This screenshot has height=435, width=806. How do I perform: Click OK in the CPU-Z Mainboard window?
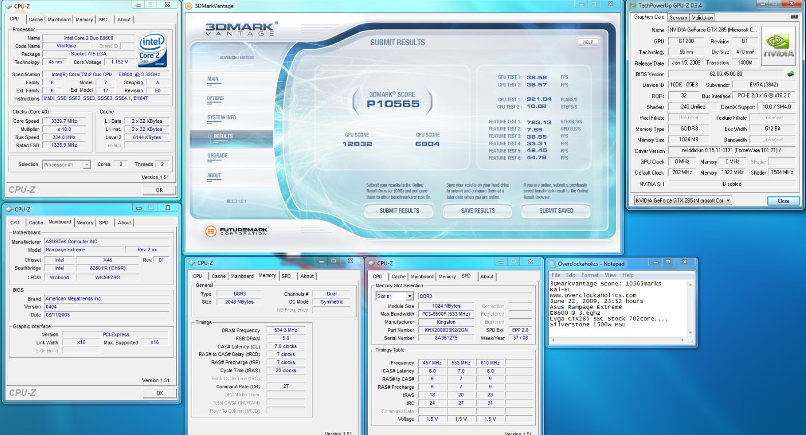tap(160, 393)
